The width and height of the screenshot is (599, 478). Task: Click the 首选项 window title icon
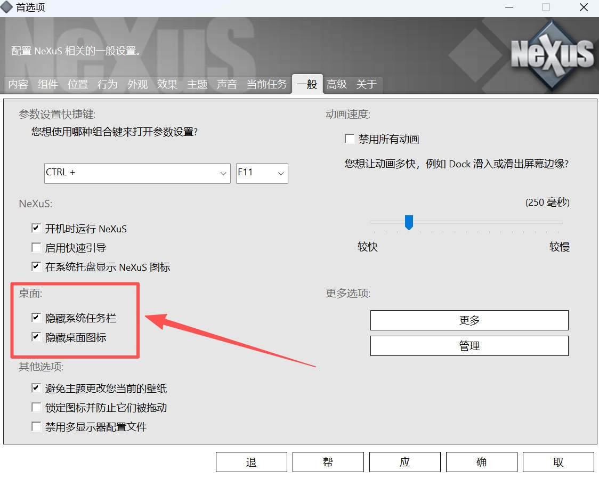(x=7, y=7)
